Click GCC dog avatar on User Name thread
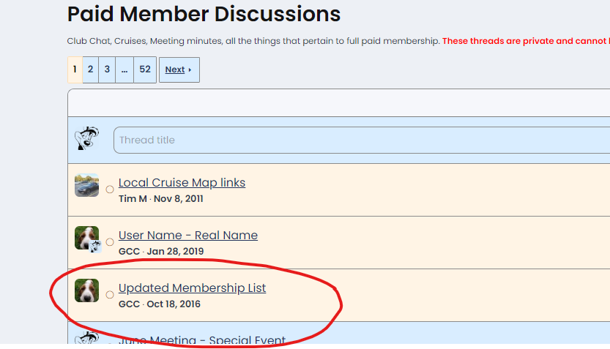Viewport: 610px width, 349px height. pos(86,238)
